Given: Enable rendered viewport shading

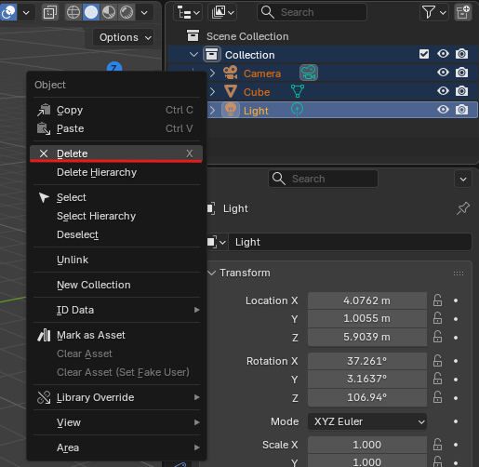Looking at the screenshot, I should pos(126,12).
